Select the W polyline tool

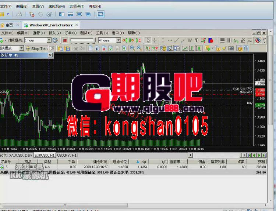tap(190, 41)
